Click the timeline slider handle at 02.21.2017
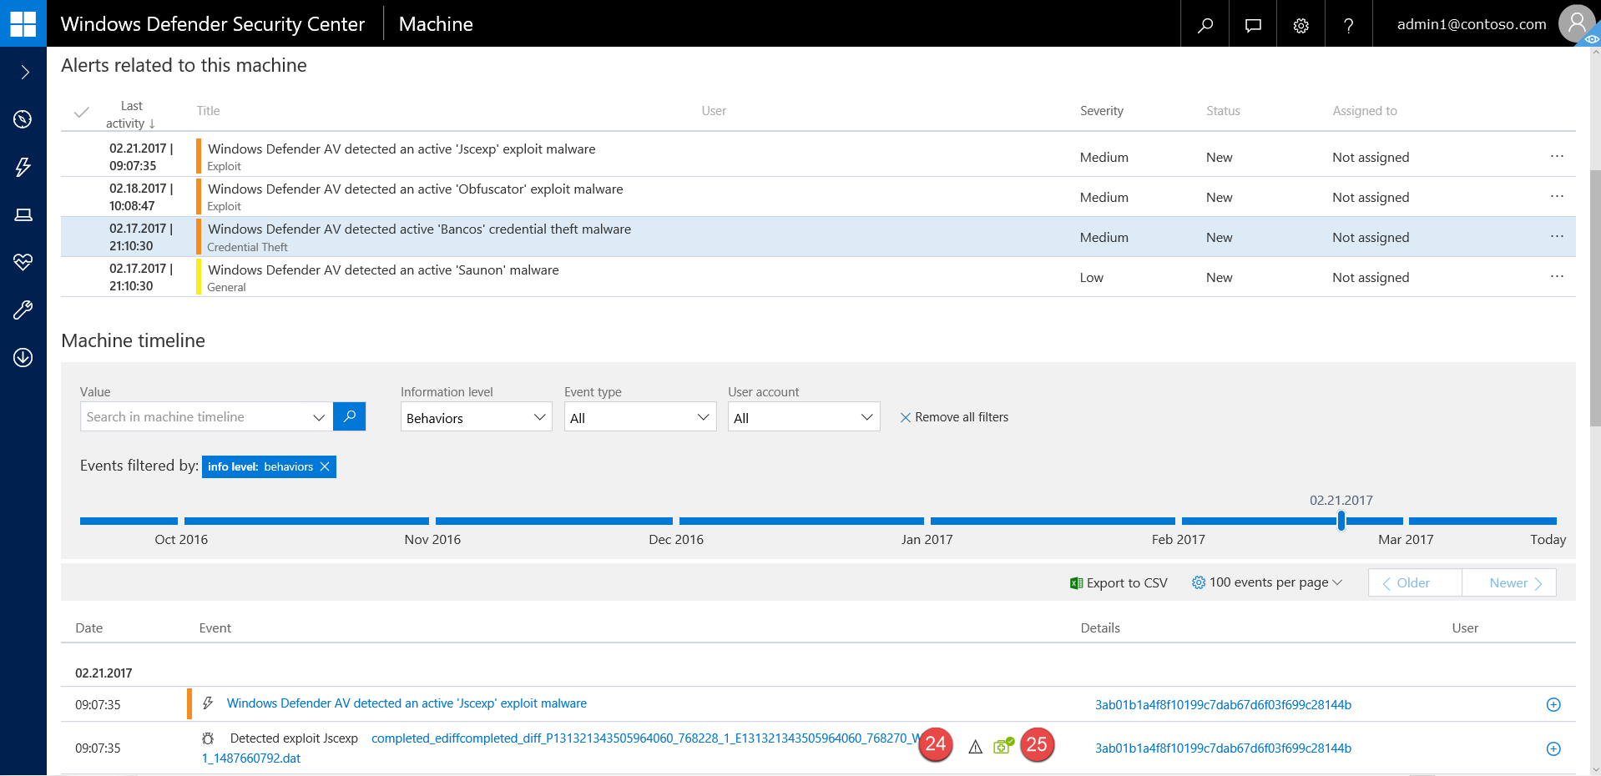Viewport: 1601px width, 776px height. 1341,522
